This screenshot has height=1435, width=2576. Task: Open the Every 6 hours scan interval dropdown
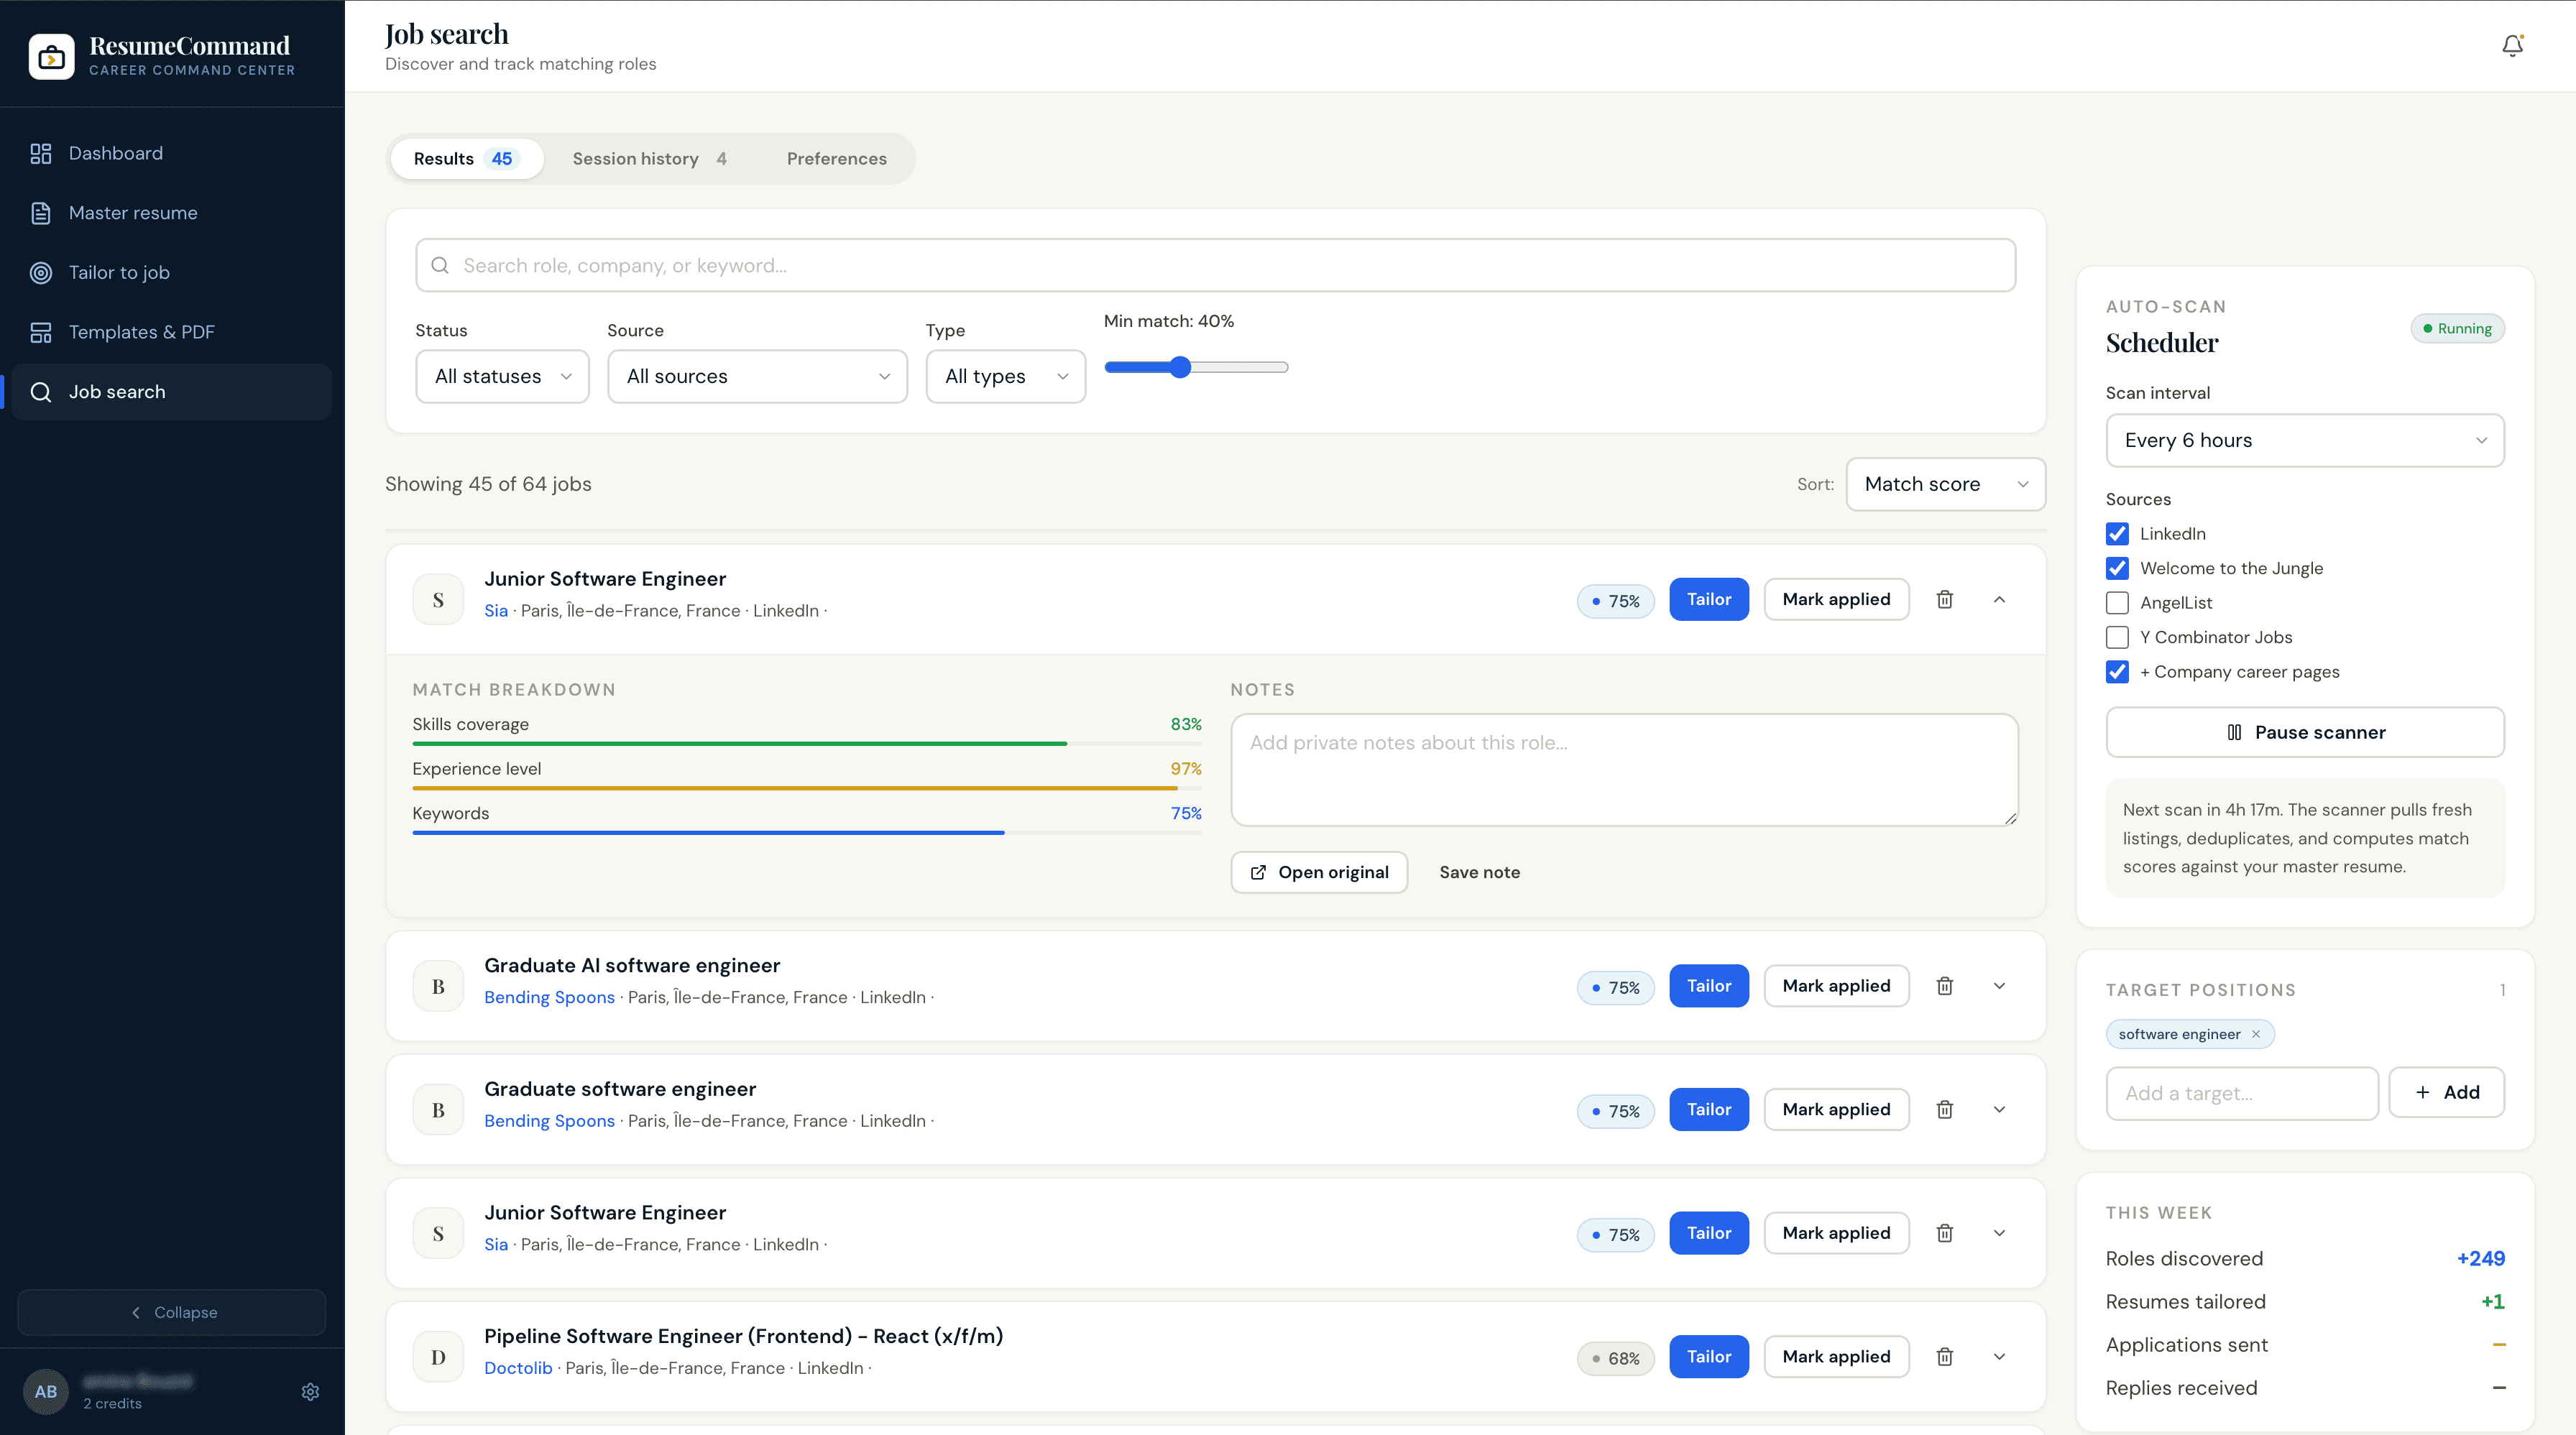tap(2304, 440)
